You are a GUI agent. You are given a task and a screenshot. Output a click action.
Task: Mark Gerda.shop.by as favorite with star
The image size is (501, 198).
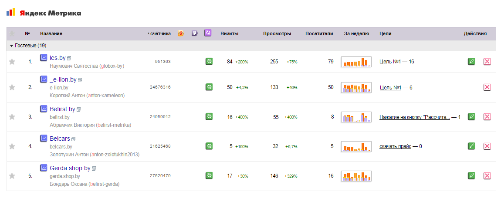click(12, 175)
